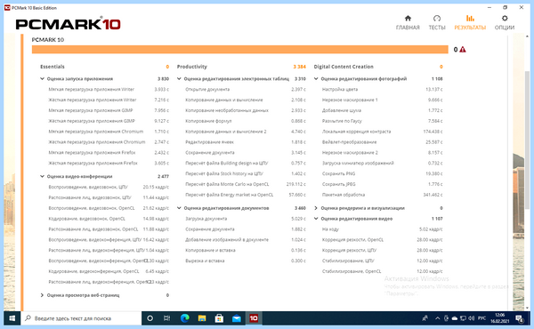Open Cortana from the taskbar
534x329 pixels.
150,318
